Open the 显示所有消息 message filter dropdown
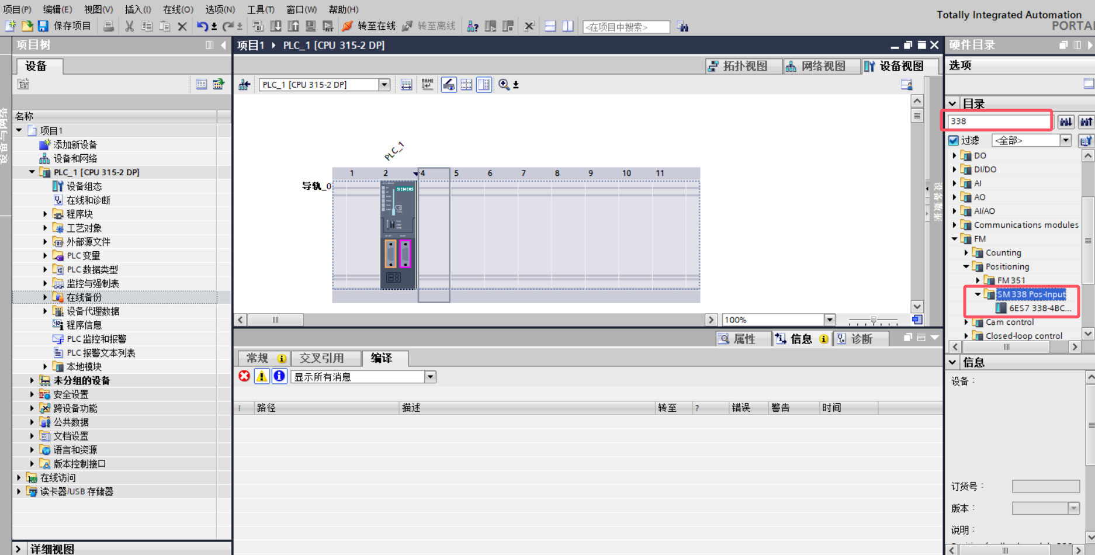The image size is (1095, 555). point(430,377)
